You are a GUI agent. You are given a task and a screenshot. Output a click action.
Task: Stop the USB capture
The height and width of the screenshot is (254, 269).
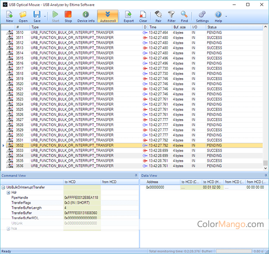point(68,17)
